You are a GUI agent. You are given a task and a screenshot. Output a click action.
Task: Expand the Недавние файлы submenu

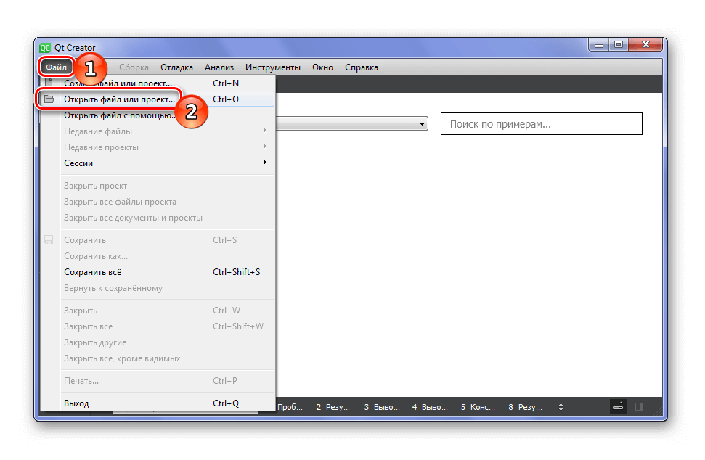[158, 131]
